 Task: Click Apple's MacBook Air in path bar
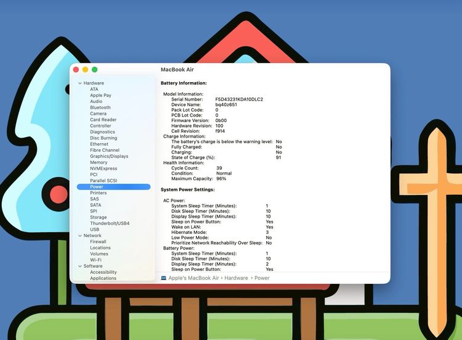tap(193, 278)
